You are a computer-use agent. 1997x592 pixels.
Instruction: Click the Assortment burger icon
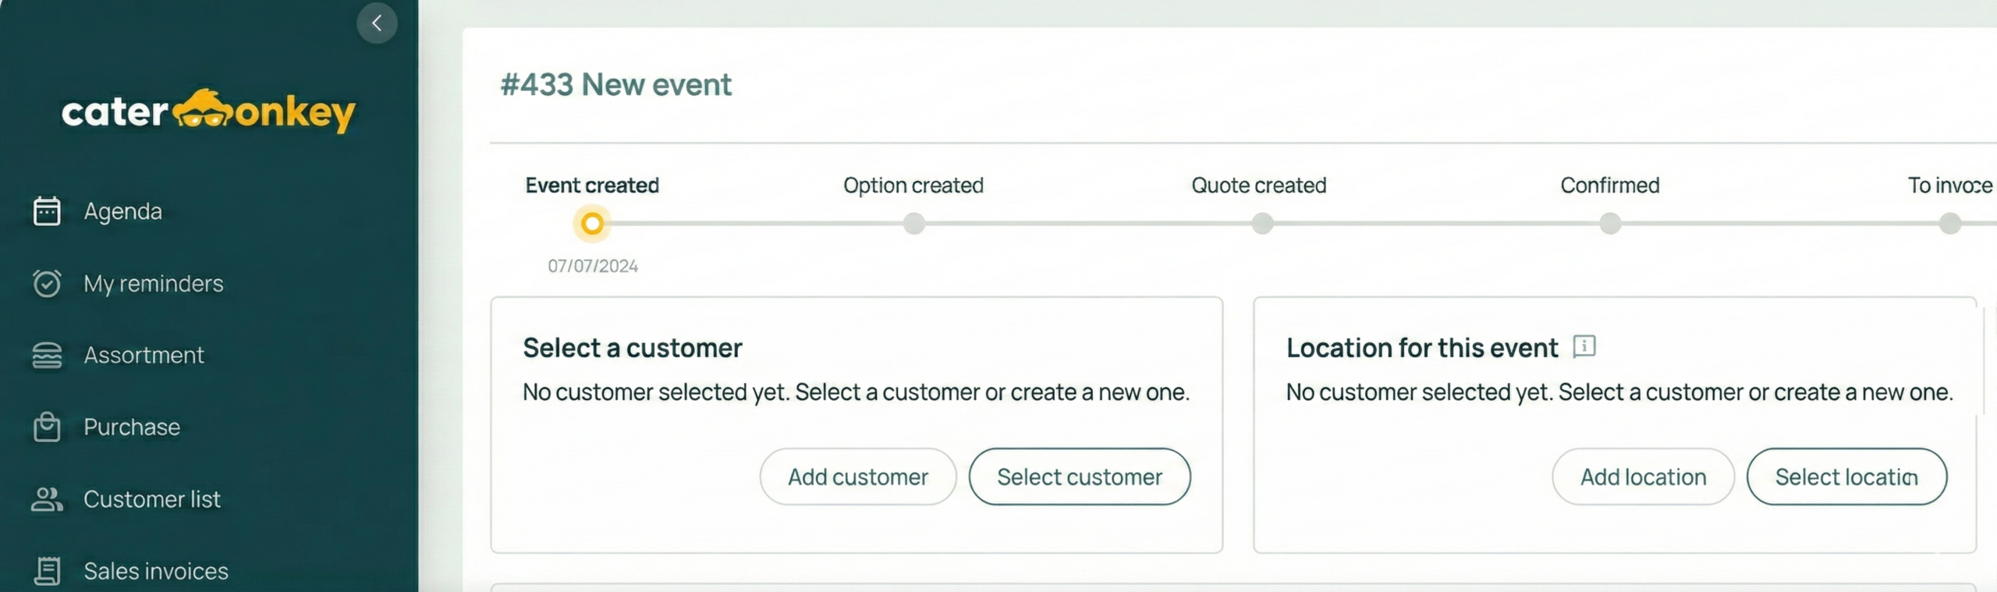point(47,356)
